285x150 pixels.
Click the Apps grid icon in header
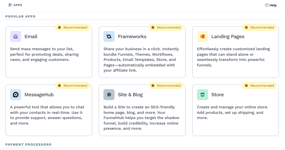click(x=10, y=5)
